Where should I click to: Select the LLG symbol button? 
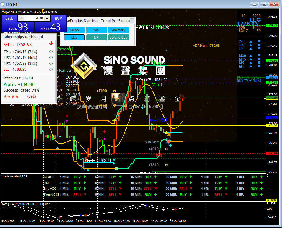pos(74,37)
